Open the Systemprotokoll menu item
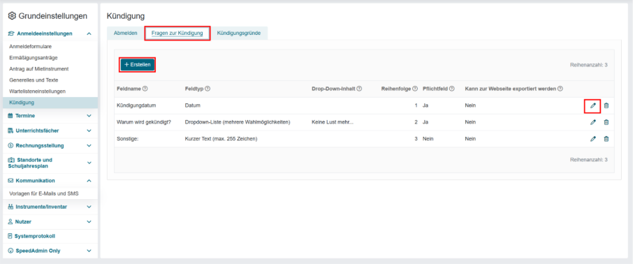The height and width of the screenshot is (264, 633). (35, 236)
